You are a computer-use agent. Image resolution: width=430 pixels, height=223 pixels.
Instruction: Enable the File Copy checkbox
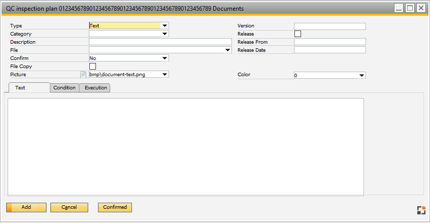(x=92, y=67)
